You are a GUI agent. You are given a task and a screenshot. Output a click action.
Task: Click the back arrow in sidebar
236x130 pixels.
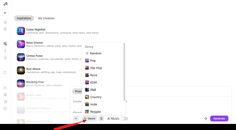coord(5,13)
